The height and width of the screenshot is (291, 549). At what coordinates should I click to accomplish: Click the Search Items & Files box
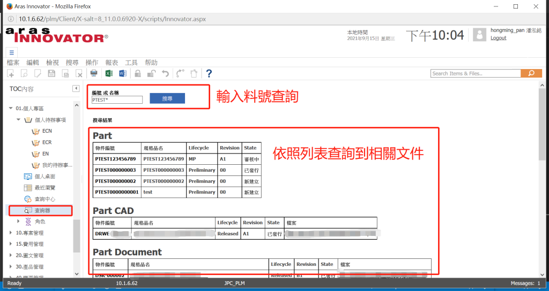pyautogui.click(x=476, y=73)
